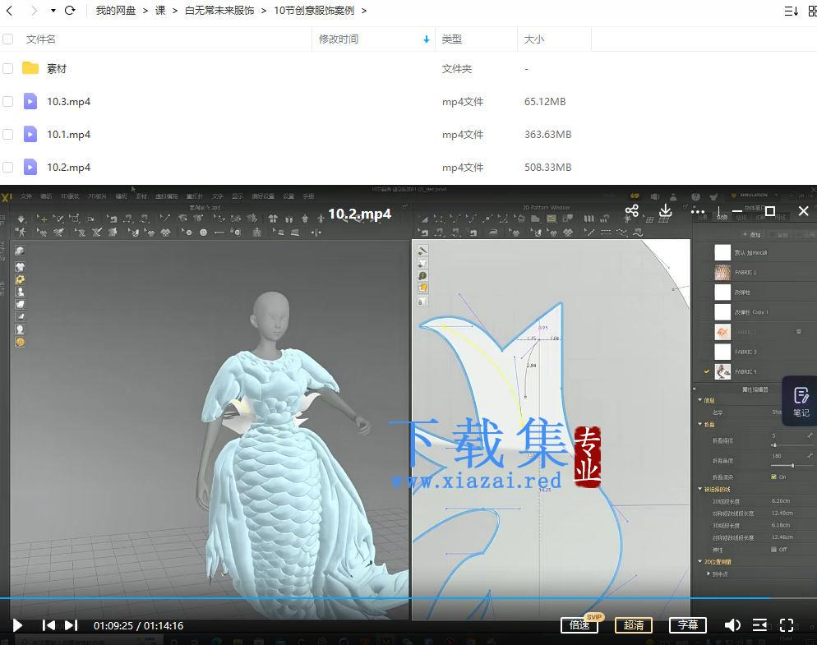
Task: Select the file name 10.2.mp4 in list
Action: tap(69, 168)
